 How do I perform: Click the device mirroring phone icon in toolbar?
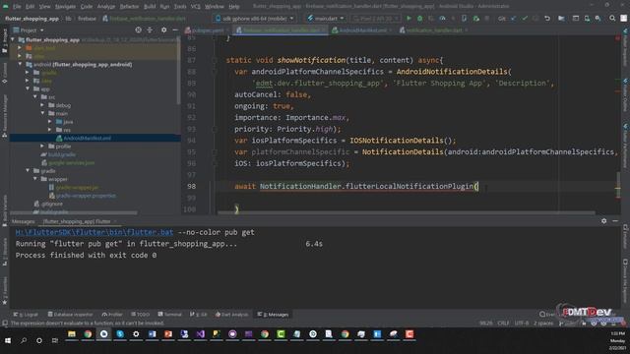tap(465, 19)
